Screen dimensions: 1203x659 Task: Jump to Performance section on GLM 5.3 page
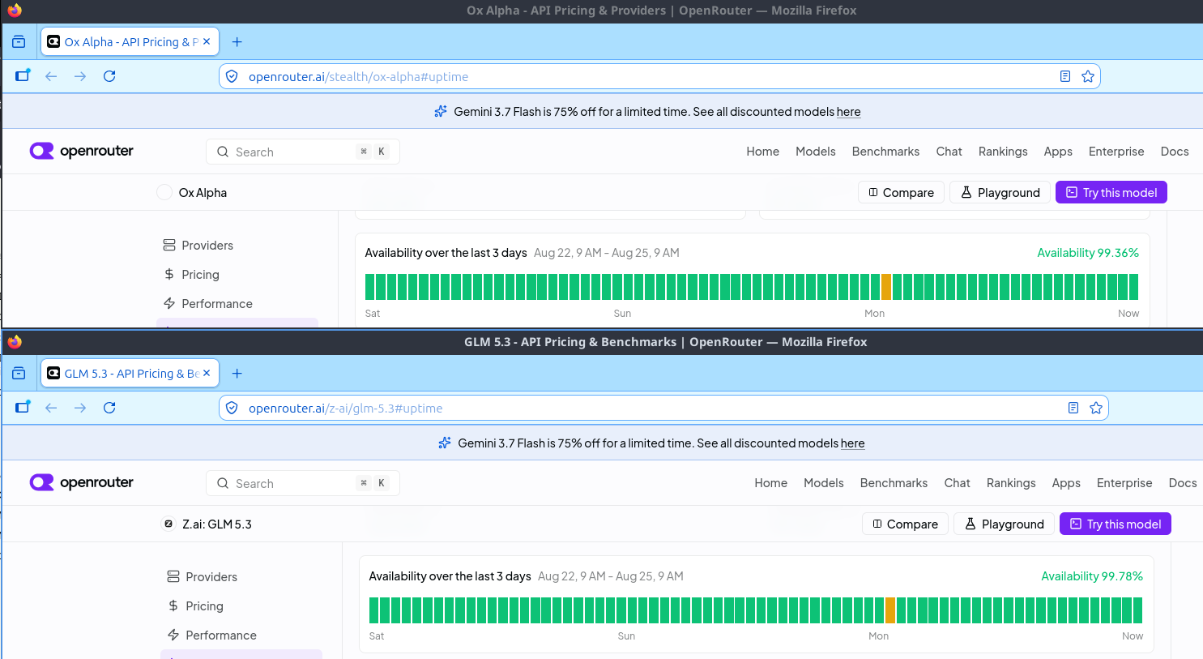click(212, 635)
